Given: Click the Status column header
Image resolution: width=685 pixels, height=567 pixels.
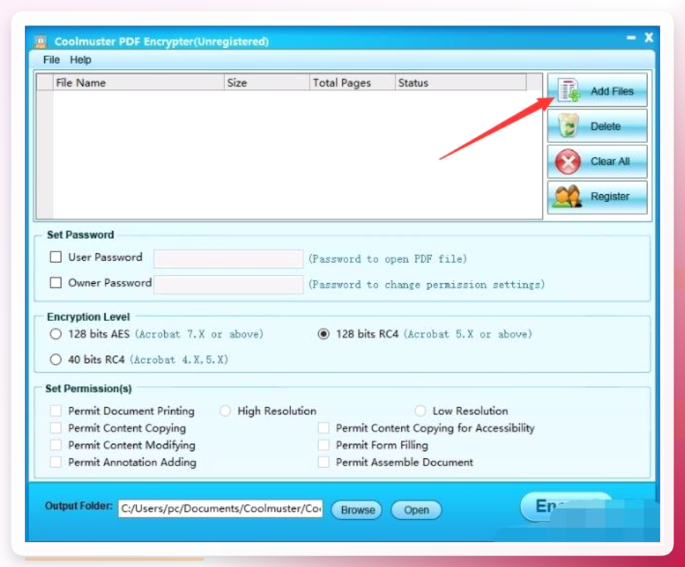Looking at the screenshot, I should coord(461,83).
